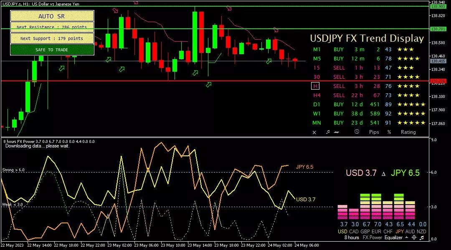The width and height of the screenshot is (451, 250).
Task: Click the EUR equalizer bar column
Action: 376,207
